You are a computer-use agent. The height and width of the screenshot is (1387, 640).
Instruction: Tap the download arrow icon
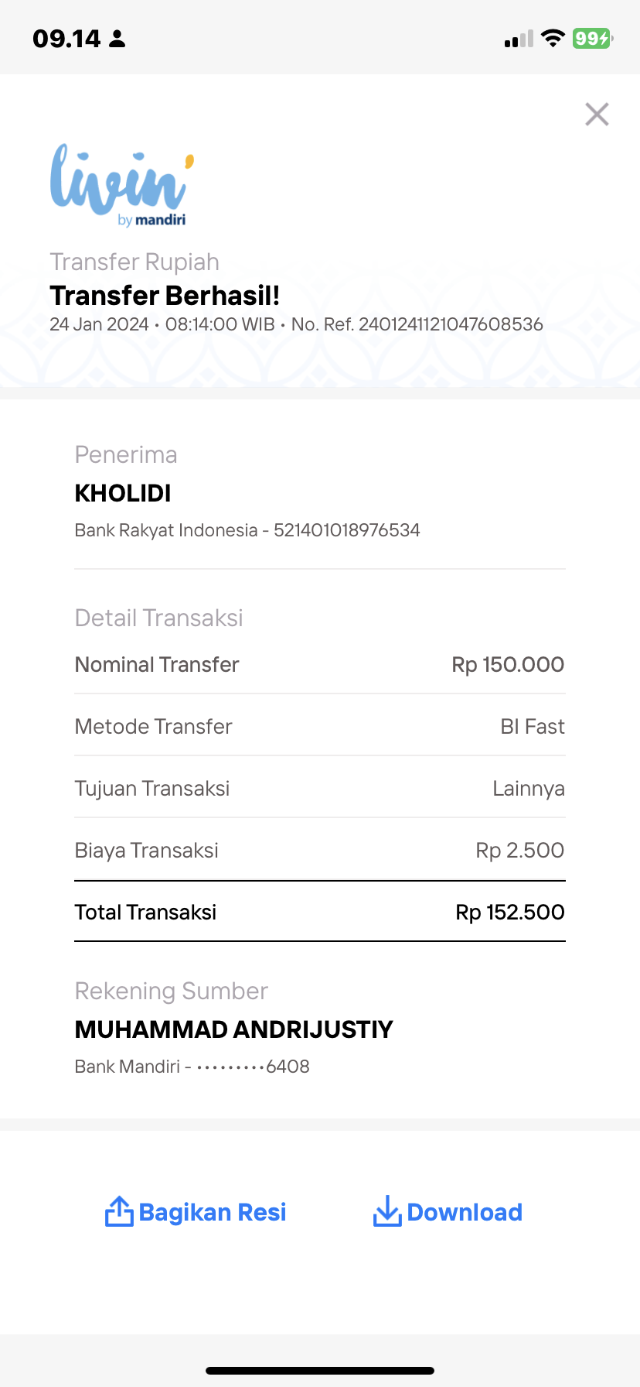point(386,1211)
